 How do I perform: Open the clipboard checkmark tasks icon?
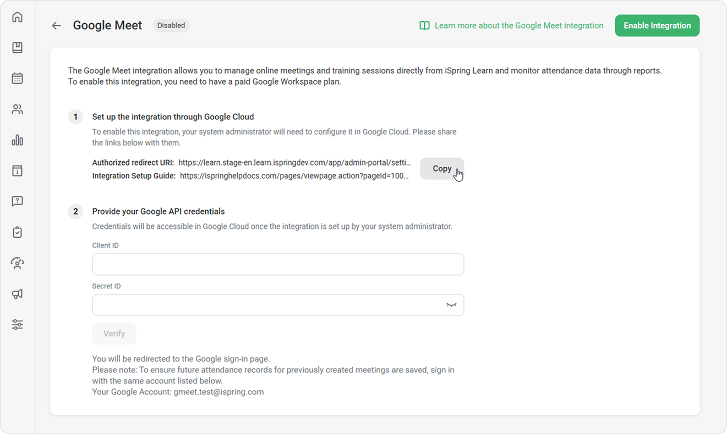pyautogui.click(x=18, y=232)
